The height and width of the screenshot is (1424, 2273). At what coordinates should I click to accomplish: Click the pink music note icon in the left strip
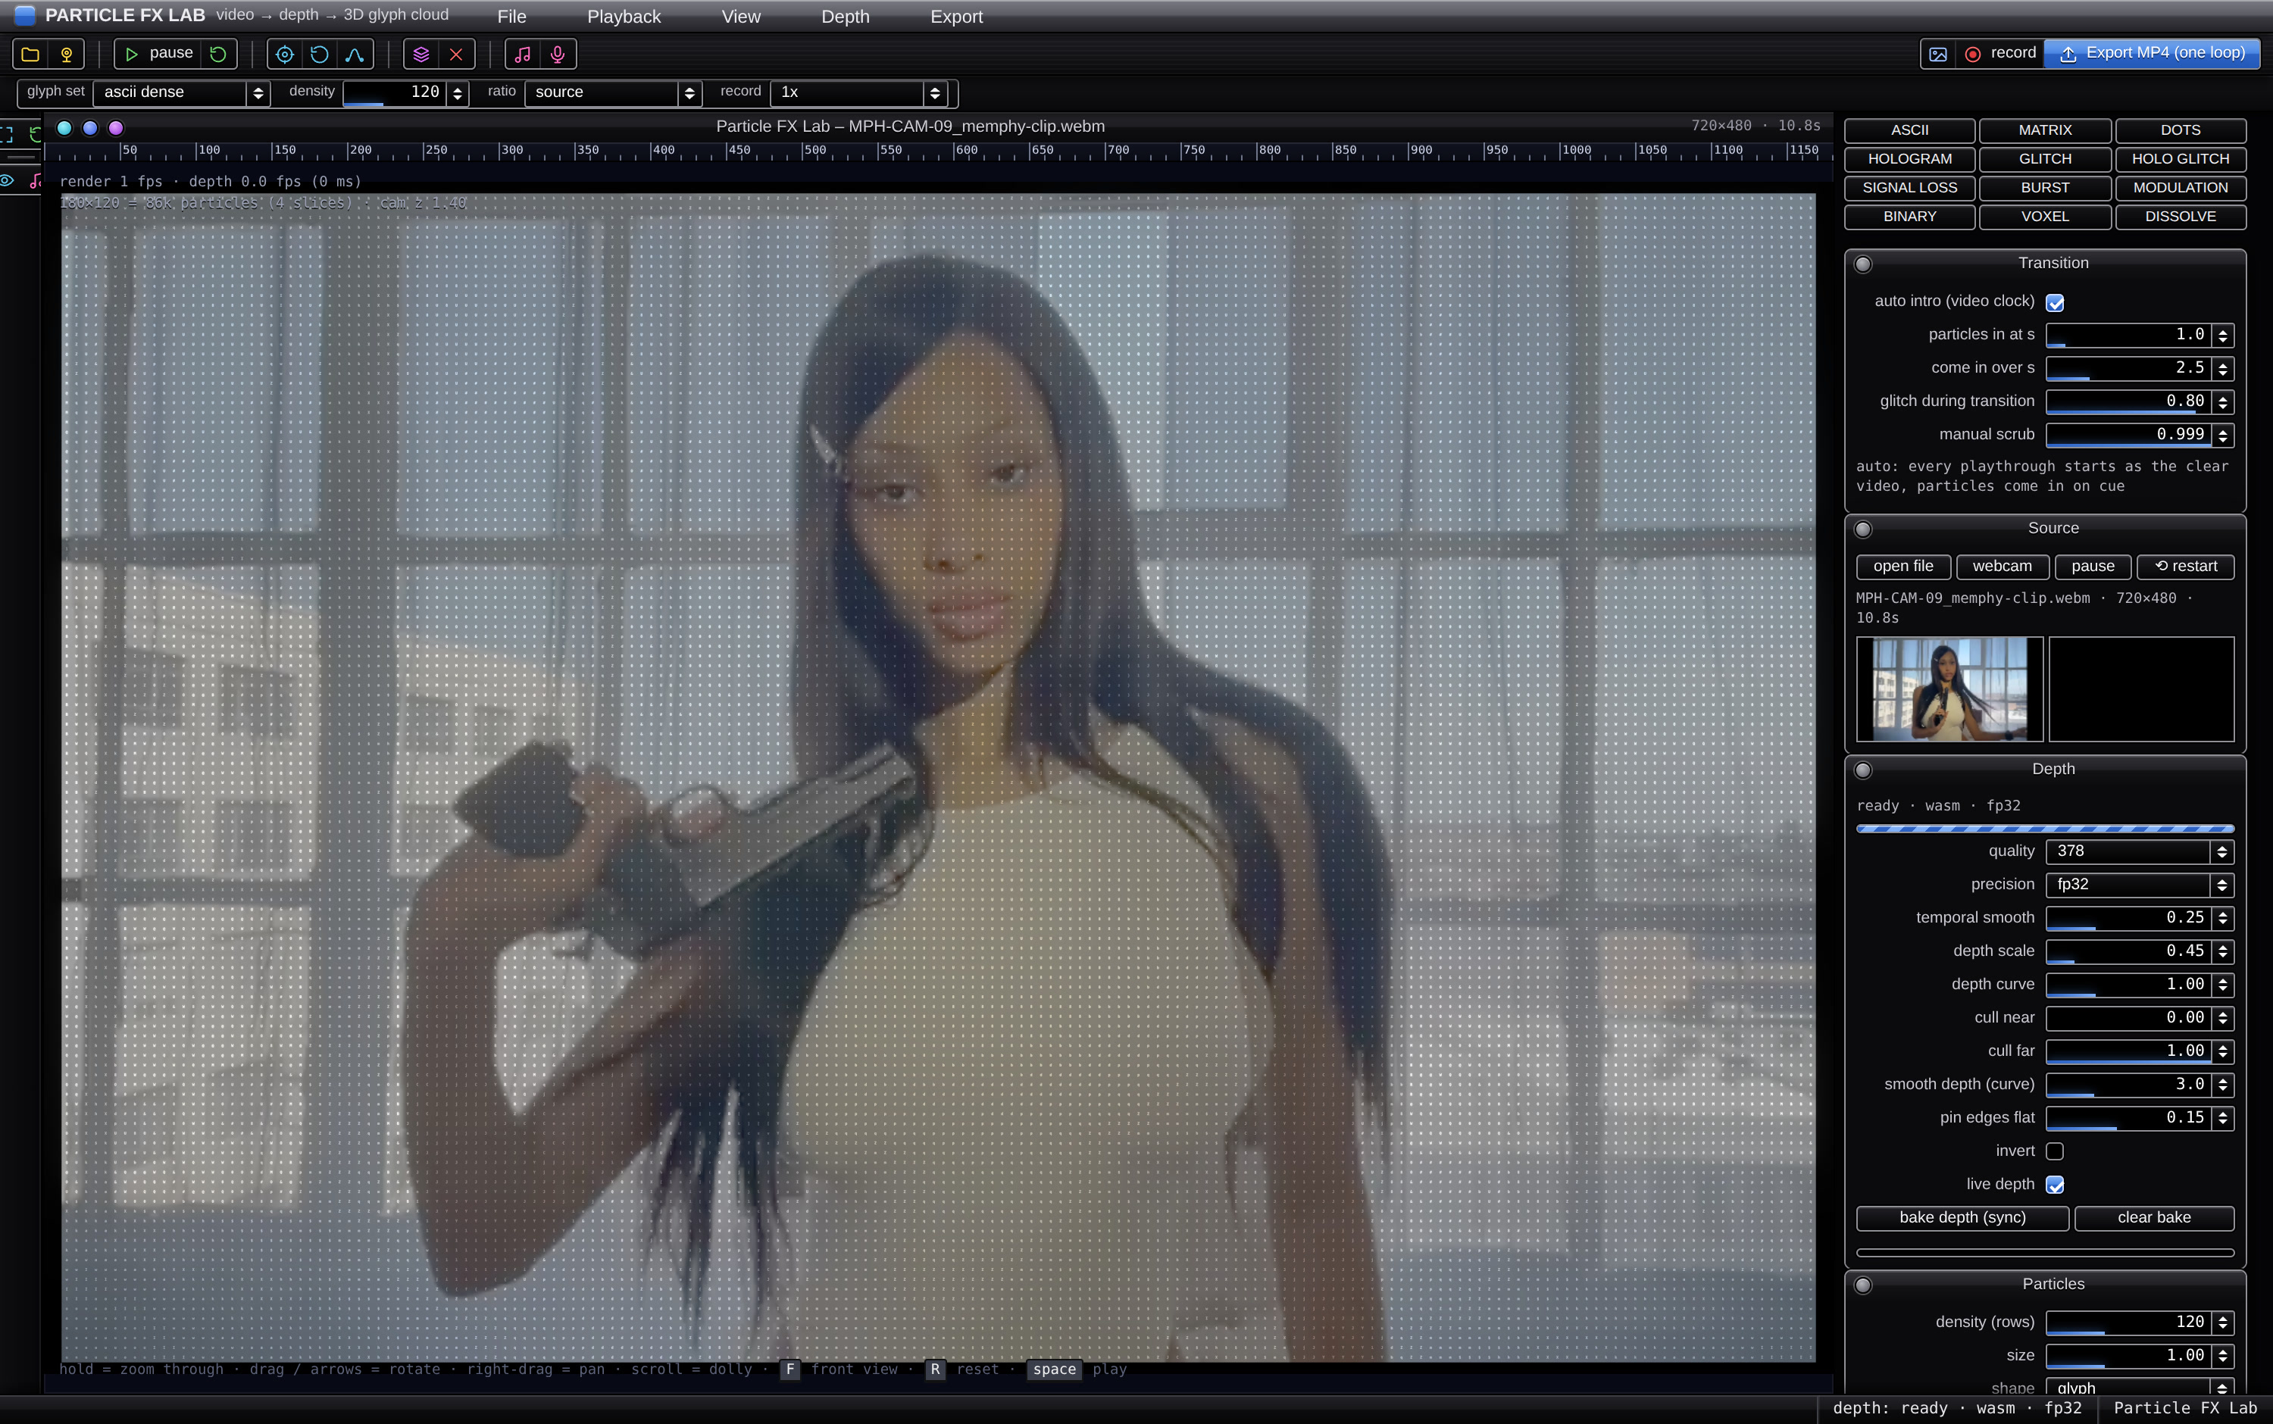tap(36, 181)
